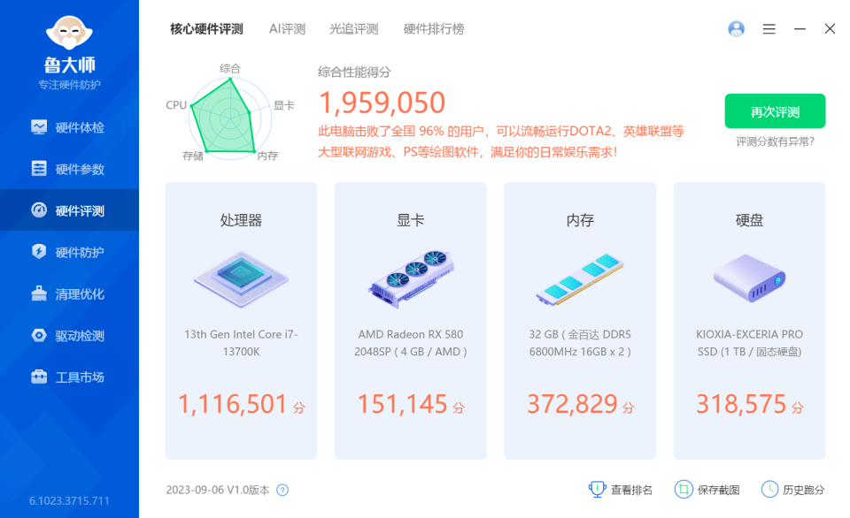Screen dimensions: 850x518
Task: Click the 查看排名 trophy icon
Action: [x=597, y=490]
